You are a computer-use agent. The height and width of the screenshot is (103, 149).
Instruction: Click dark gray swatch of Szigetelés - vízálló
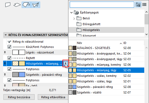click(x=74, y=92)
